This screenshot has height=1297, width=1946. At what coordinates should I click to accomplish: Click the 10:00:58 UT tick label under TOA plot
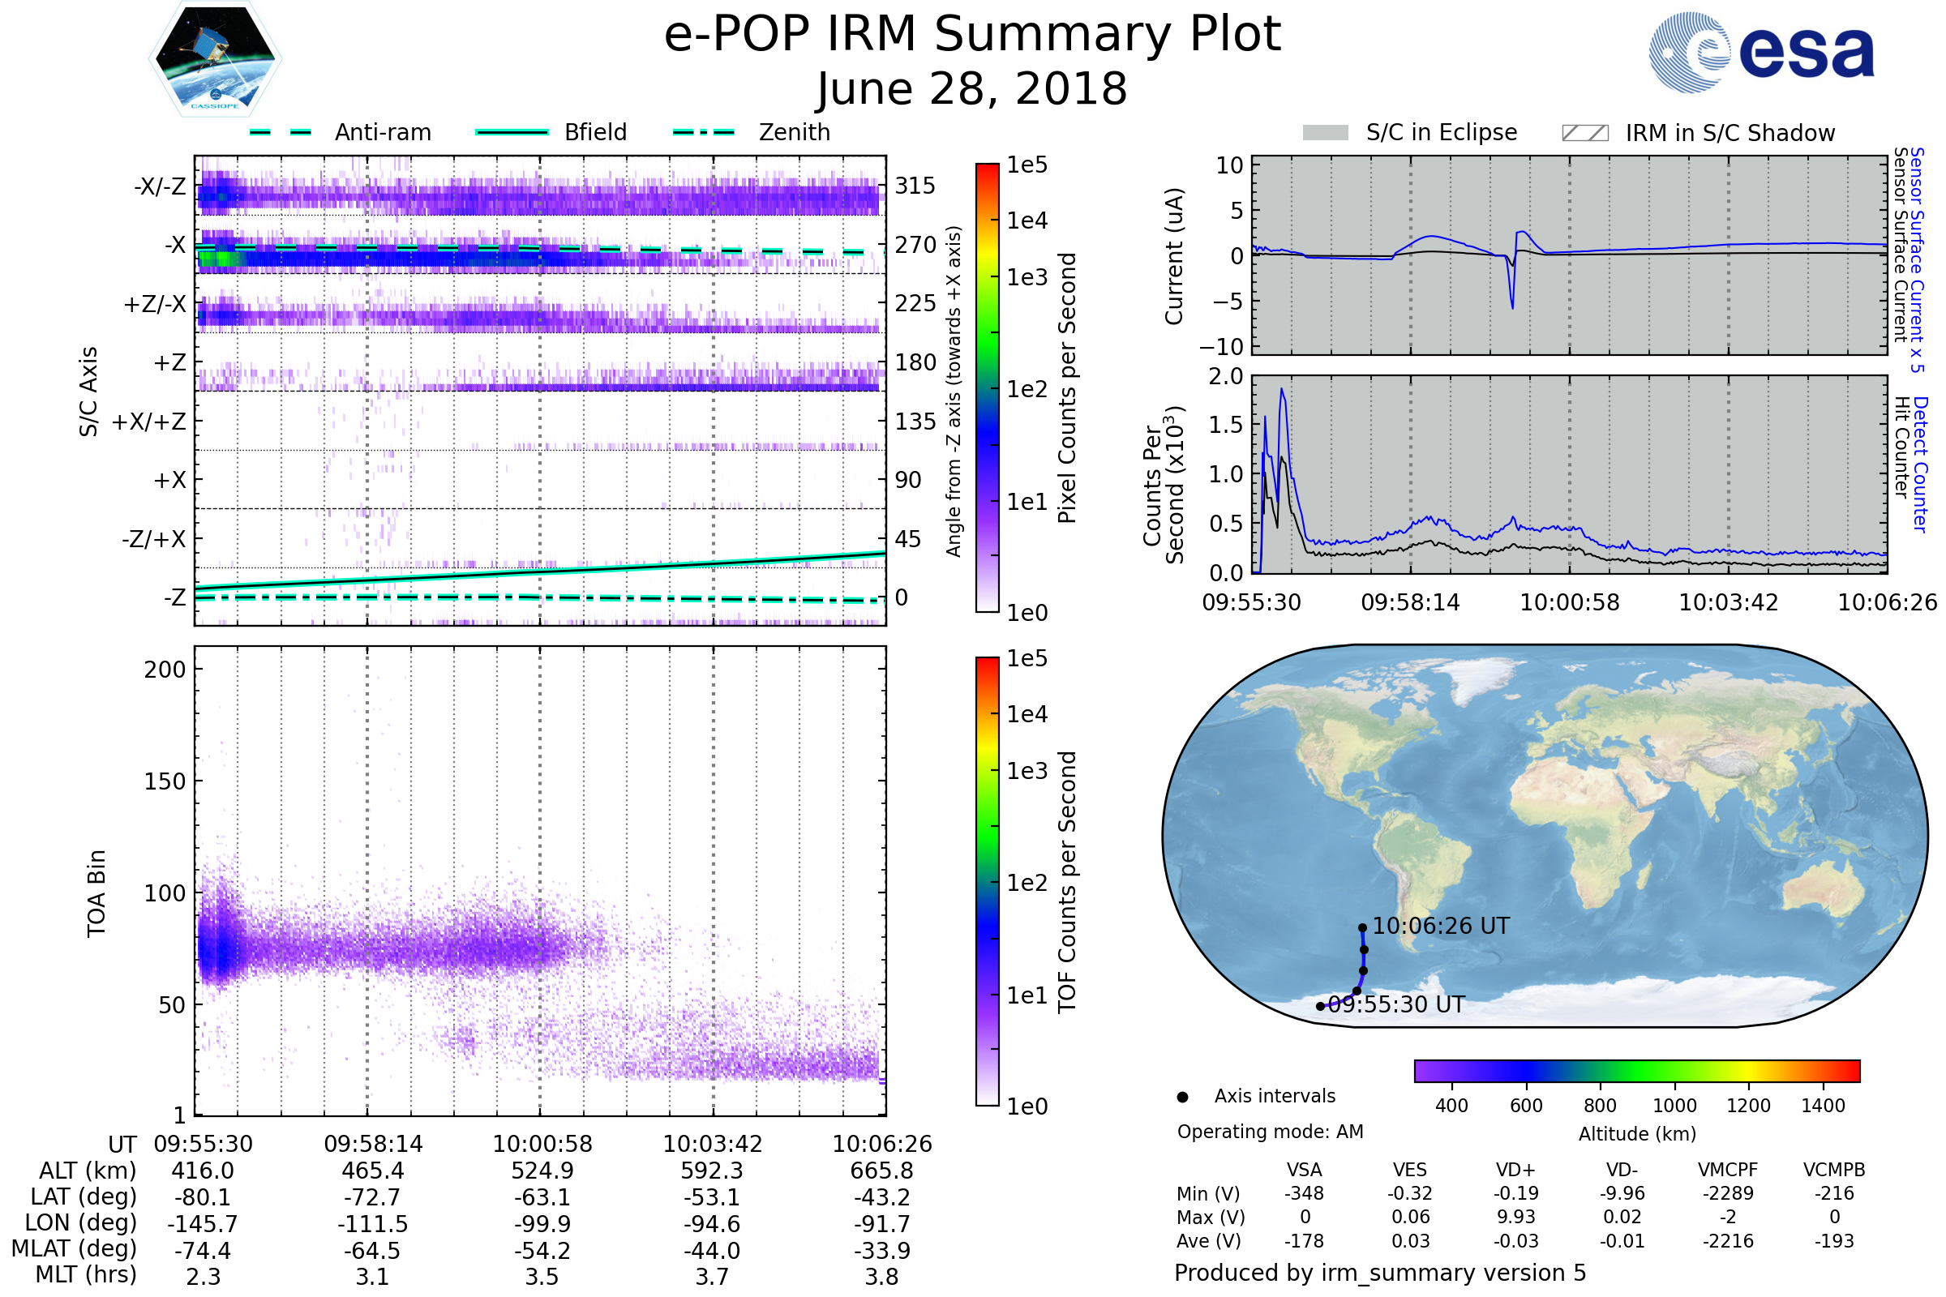(542, 1145)
